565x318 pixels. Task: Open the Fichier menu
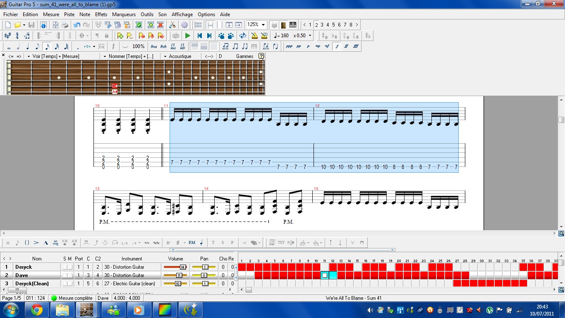(x=11, y=14)
